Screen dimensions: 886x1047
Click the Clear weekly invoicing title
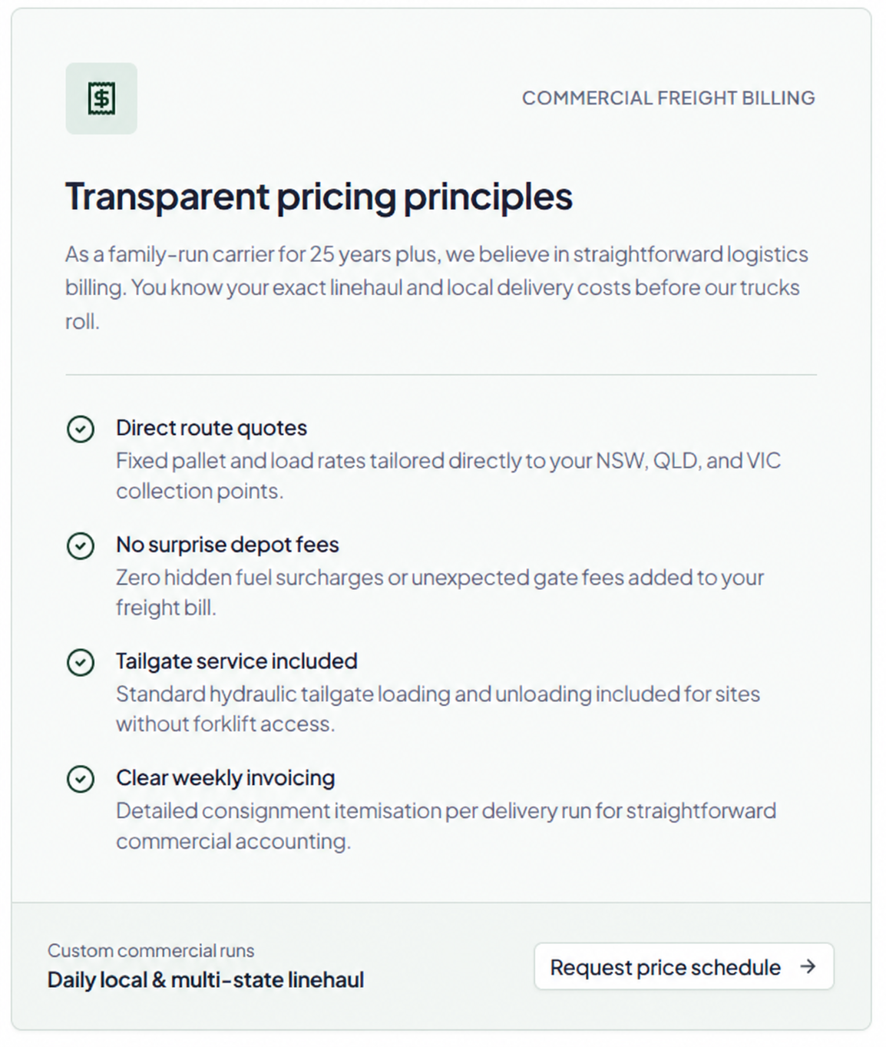225,778
